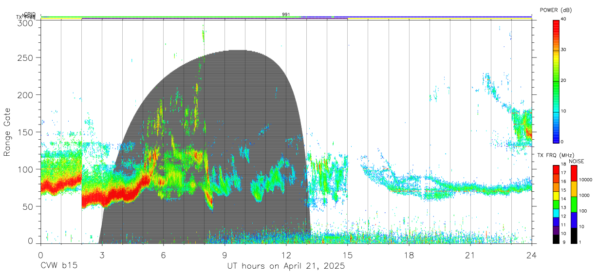This screenshot has height=276, width=598.
Task: Click the 1000 noise legend tick
Action: [x=583, y=196]
